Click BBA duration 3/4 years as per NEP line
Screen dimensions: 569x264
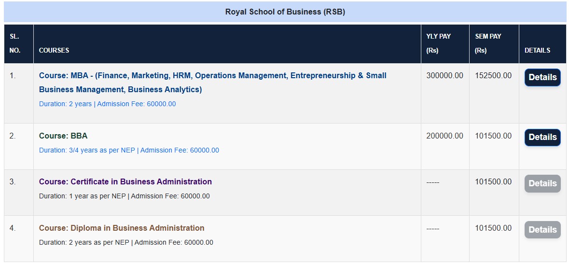[129, 150]
